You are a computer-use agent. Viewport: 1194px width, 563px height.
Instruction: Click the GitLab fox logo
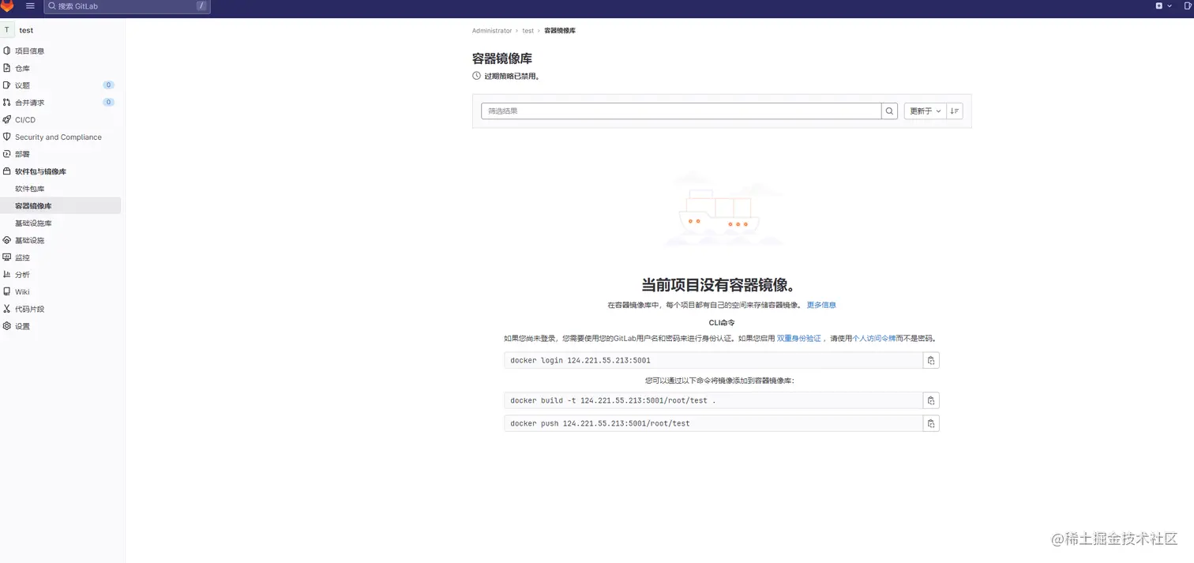click(x=6, y=6)
